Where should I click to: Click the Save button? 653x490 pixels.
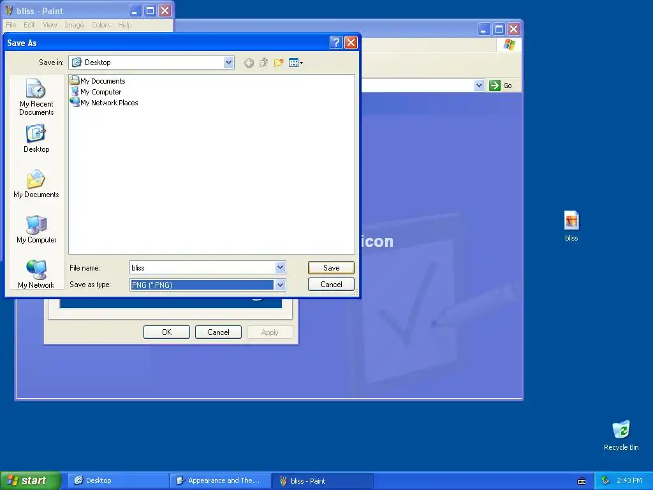[331, 267]
